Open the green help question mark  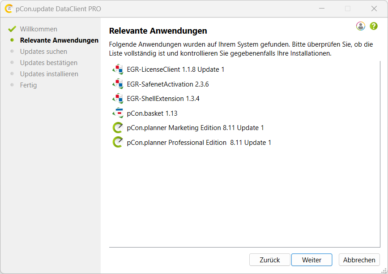click(x=374, y=26)
